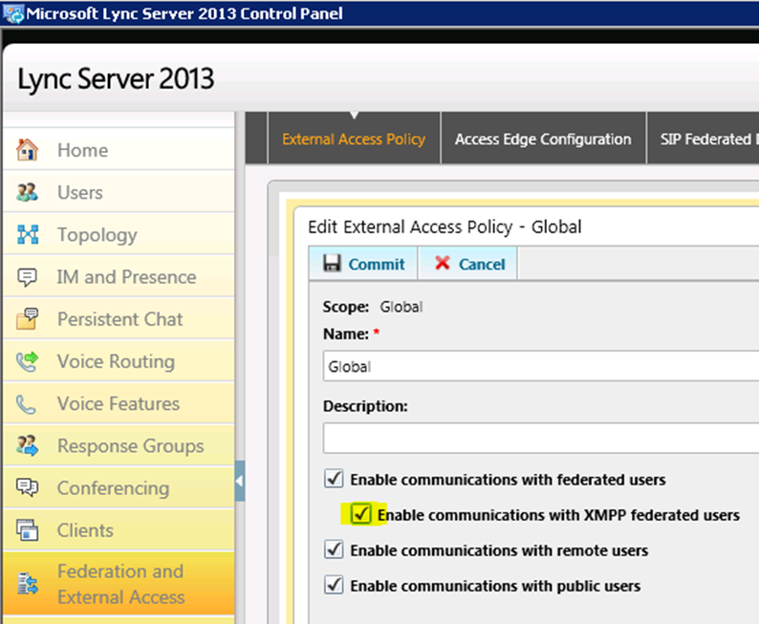The image size is (759, 624).
Task: Switch to External Access Policy tab
Action: pyautogui.click(x=354, y=139)
